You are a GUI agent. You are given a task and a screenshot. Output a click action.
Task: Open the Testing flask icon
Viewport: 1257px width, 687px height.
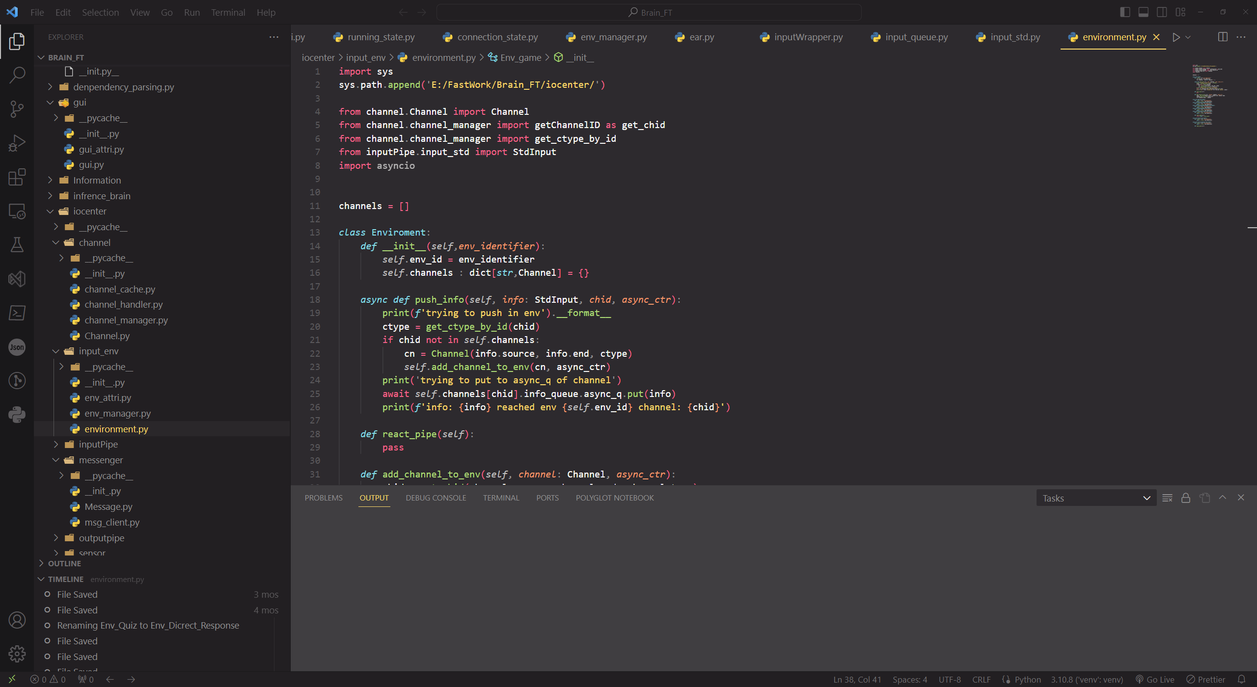(x=17, y=245)
